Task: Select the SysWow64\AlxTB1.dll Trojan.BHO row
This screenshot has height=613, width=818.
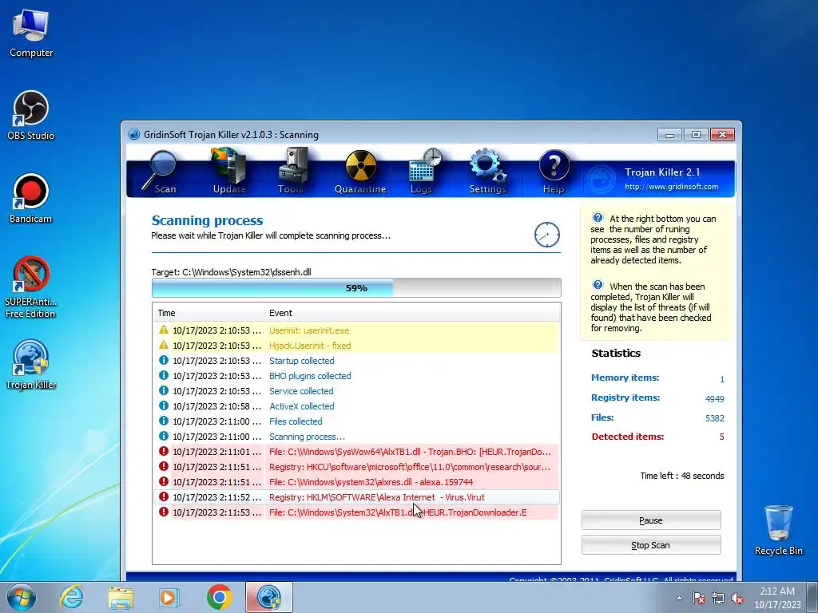Action: coord(356,452)
